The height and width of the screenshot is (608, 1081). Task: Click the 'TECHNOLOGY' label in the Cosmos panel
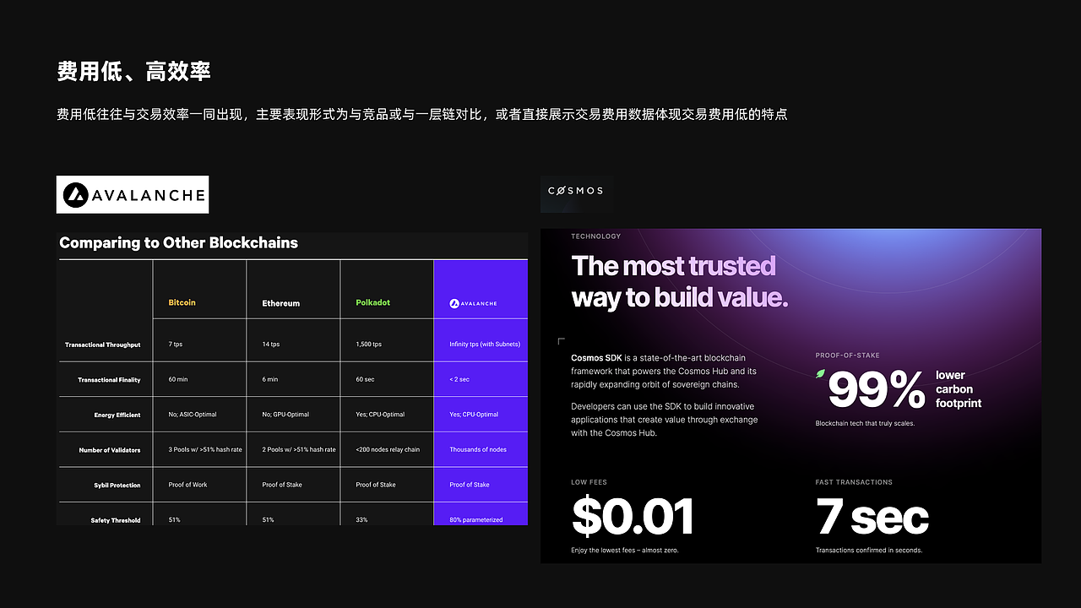(x=595, y=236)
